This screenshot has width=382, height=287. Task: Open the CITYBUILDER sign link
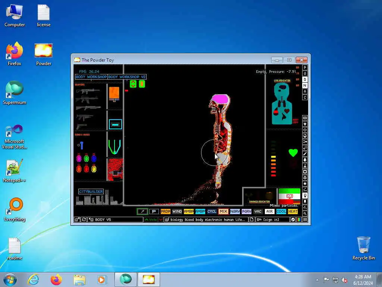coord(91,192)
